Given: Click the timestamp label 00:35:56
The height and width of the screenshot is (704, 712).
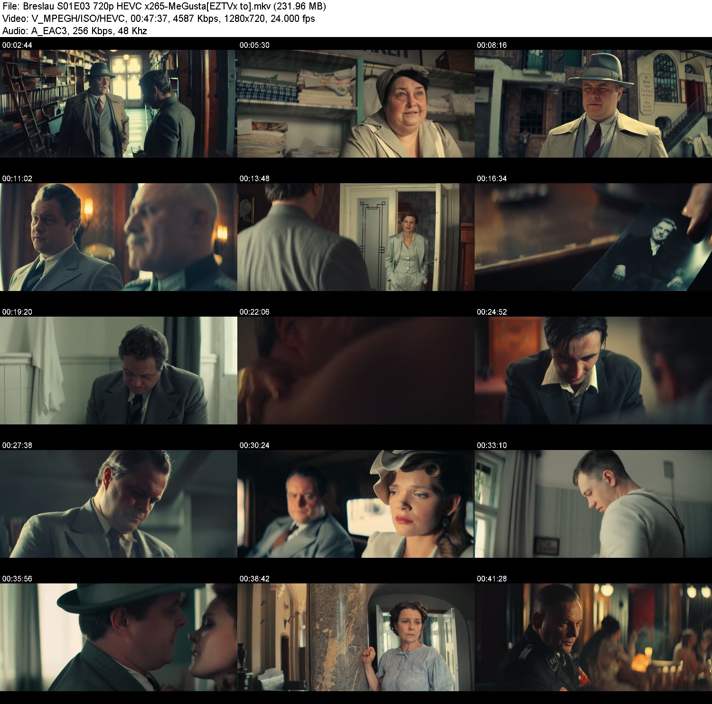Looking at the screenshot, I should [x=17, y=579].
